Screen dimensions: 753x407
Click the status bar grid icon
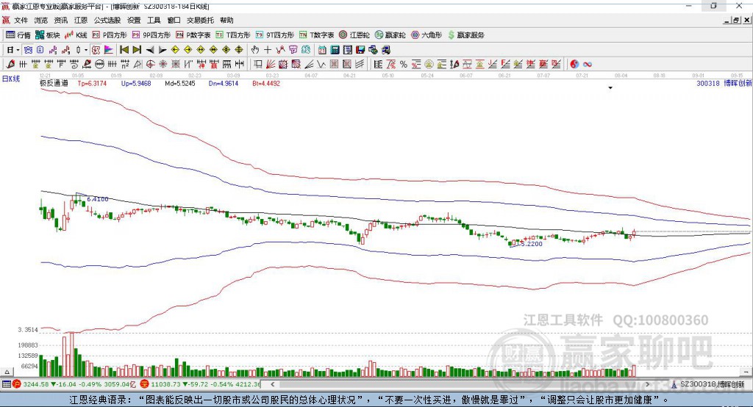click(6, 384)
